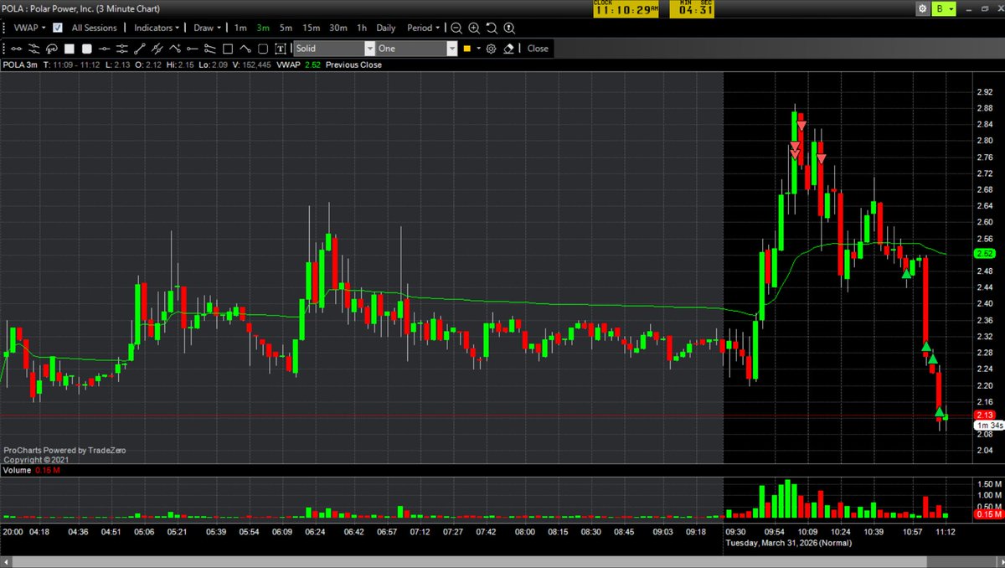The width and height of the screenshot is (1005, 568).
Task: Click the eraser icon to clear drawings
Action: coord(509,49)
